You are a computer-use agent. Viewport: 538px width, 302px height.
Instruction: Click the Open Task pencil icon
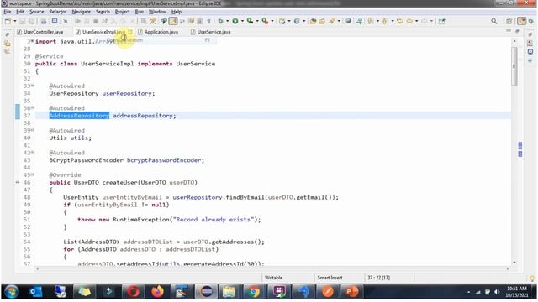pos(331,21)
